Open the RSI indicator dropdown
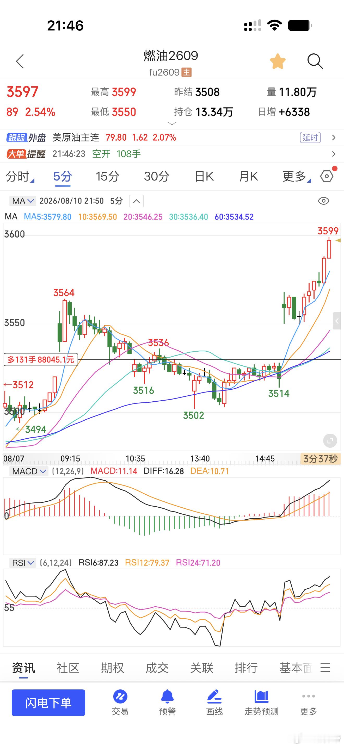 point(23,563)
